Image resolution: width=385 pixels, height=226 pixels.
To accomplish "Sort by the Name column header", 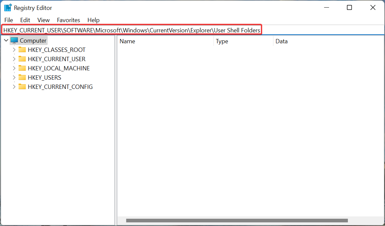I will point(165,41).
